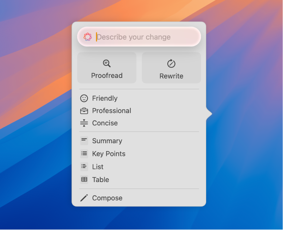This screenshot has height=230, width=283.
Task: Click the Summary paragraph icon
Action: (84, 140)
